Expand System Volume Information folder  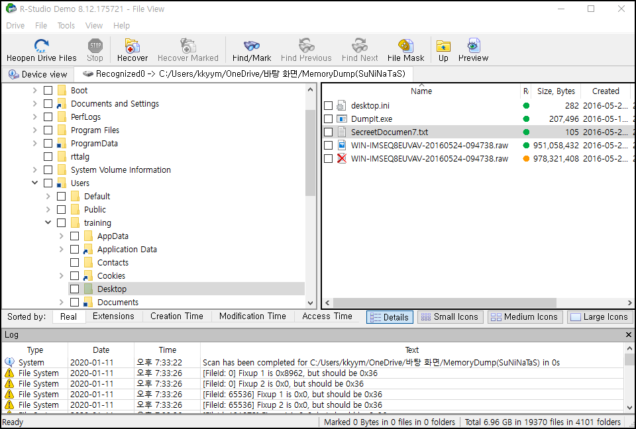[x=35, y=170]
